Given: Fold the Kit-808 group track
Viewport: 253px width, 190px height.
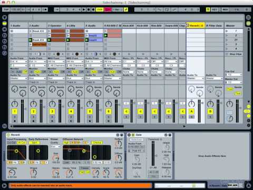Looking at the screenshot, I should [x=120, y=26].
